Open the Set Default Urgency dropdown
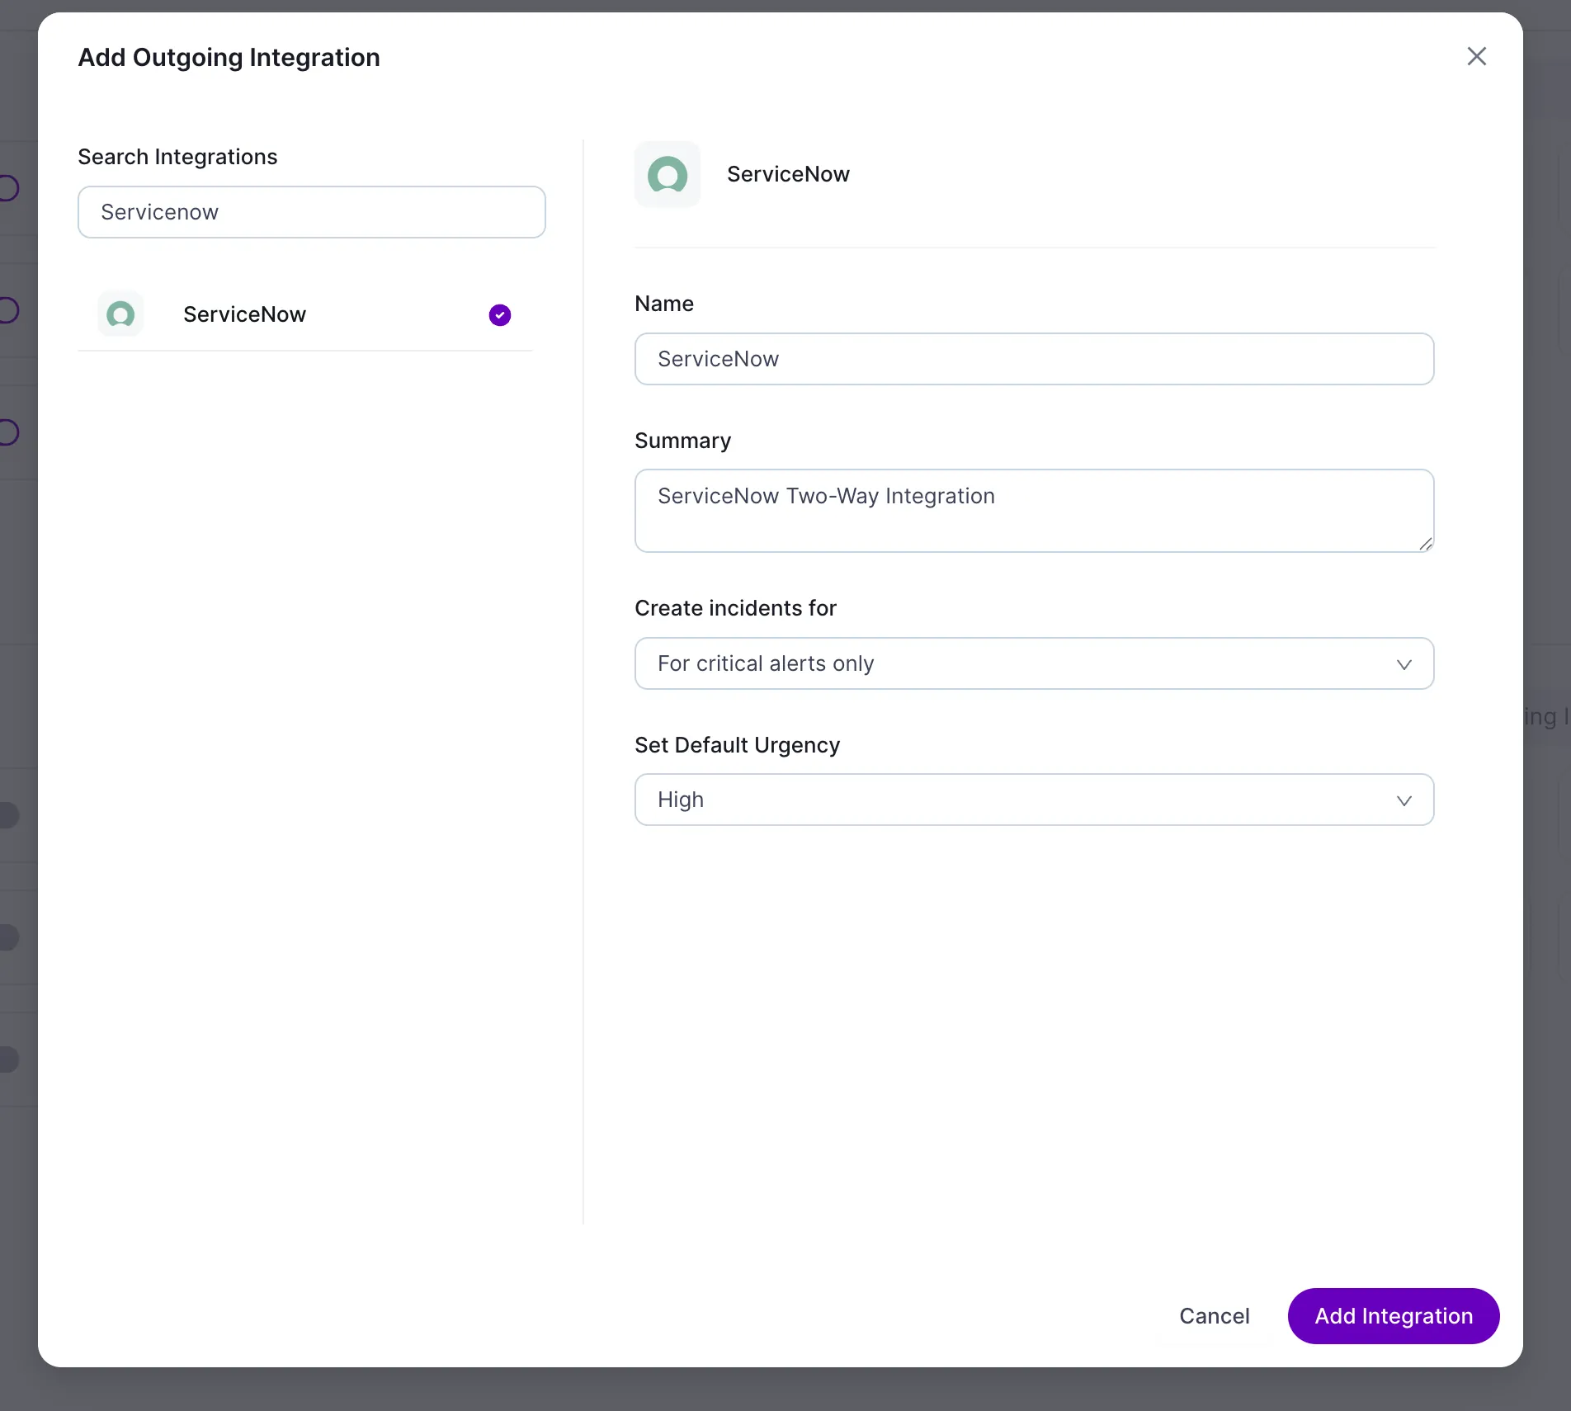The image size is (1571, 1411). [x=1034, y=800]
